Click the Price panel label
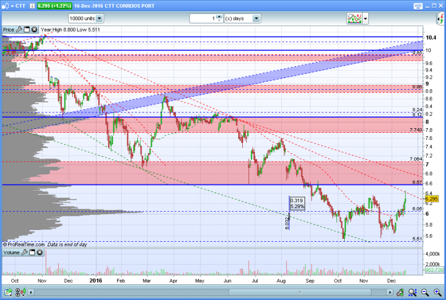Viewport: 446px width, 300px height. [x=9, y=29]
